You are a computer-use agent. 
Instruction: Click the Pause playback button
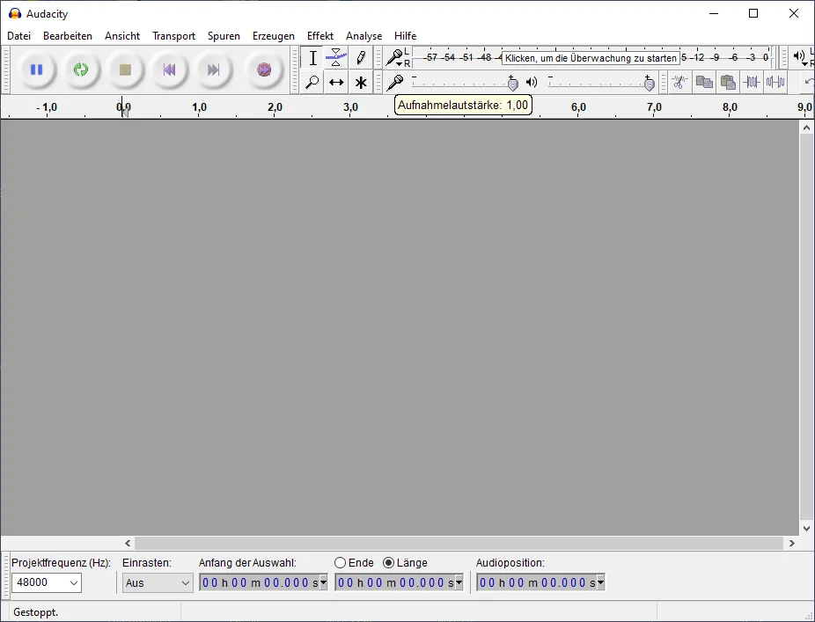click(36, 70)
